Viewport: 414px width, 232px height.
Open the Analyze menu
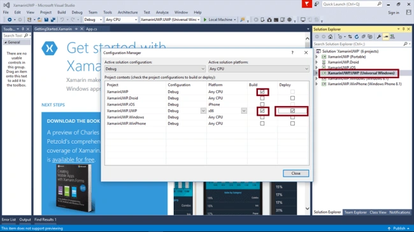162,12
